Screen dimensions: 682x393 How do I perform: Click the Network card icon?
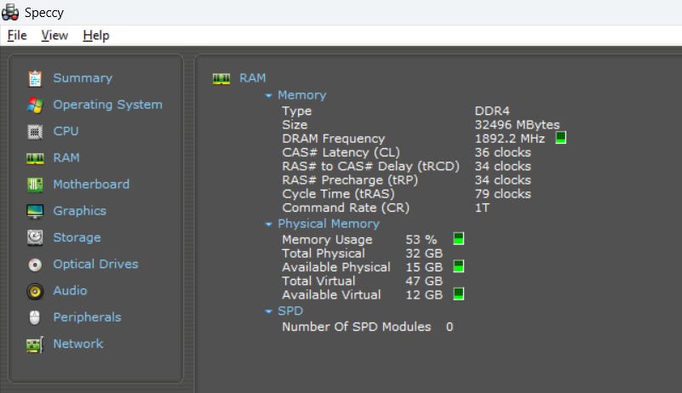[35, 345]
